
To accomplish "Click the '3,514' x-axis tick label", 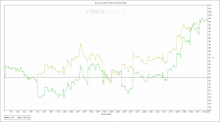I will click(x=171, y=112).
